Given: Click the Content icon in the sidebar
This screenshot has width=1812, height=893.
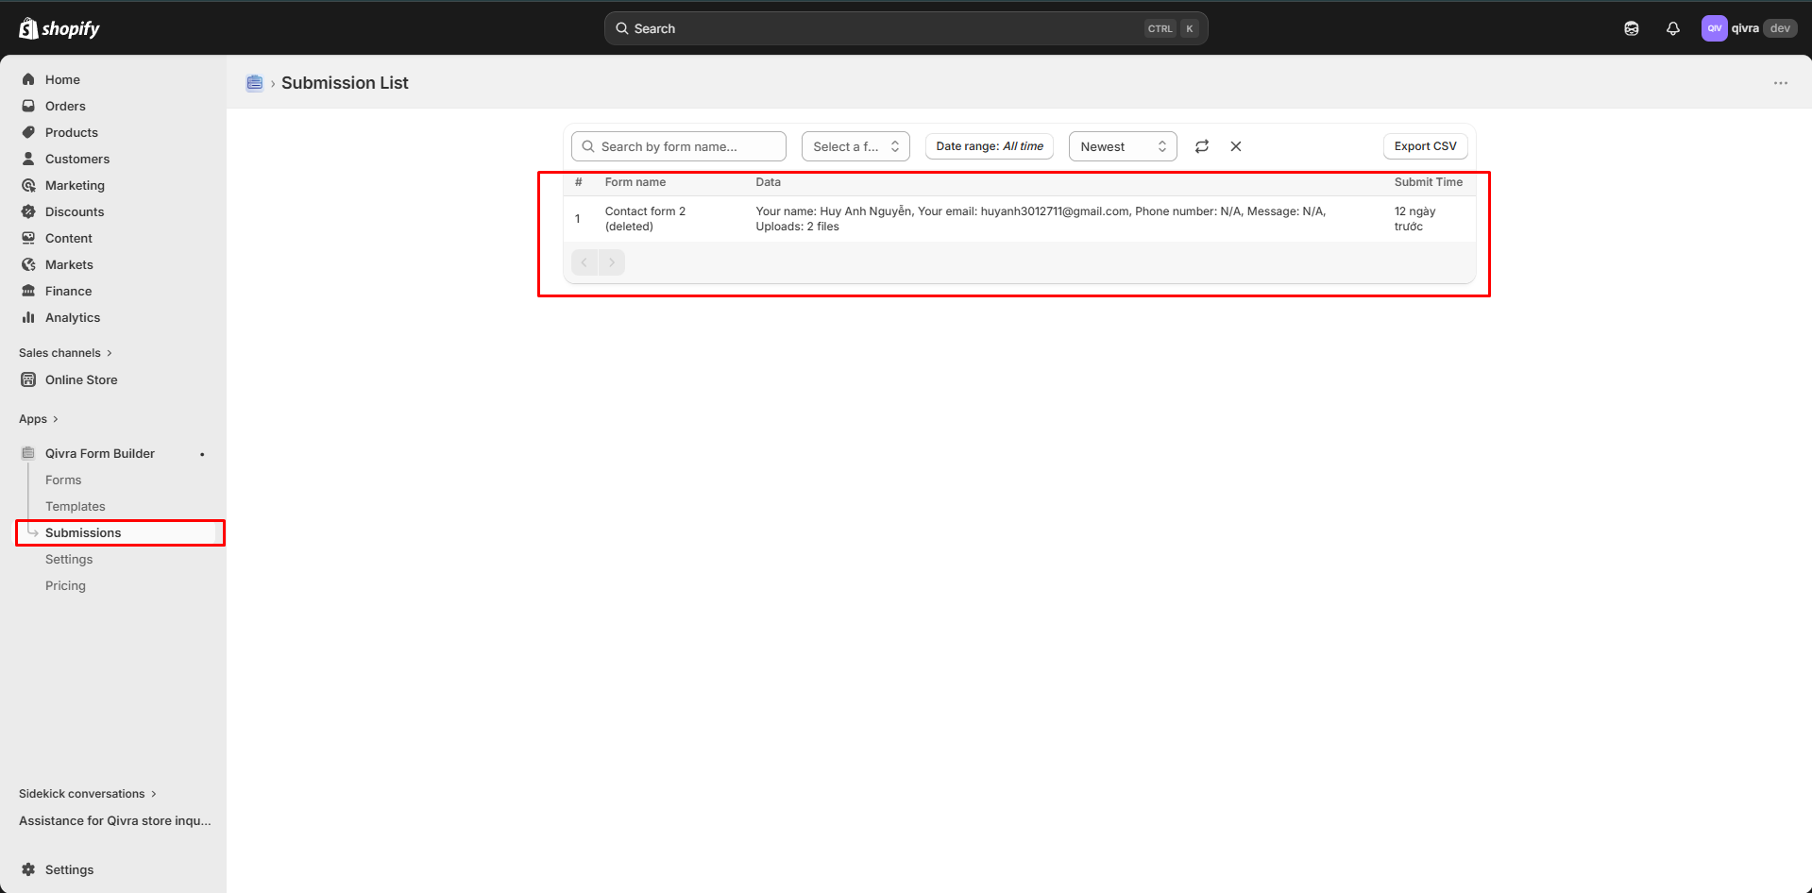Looking at the screenshot, I should point(28,238).
